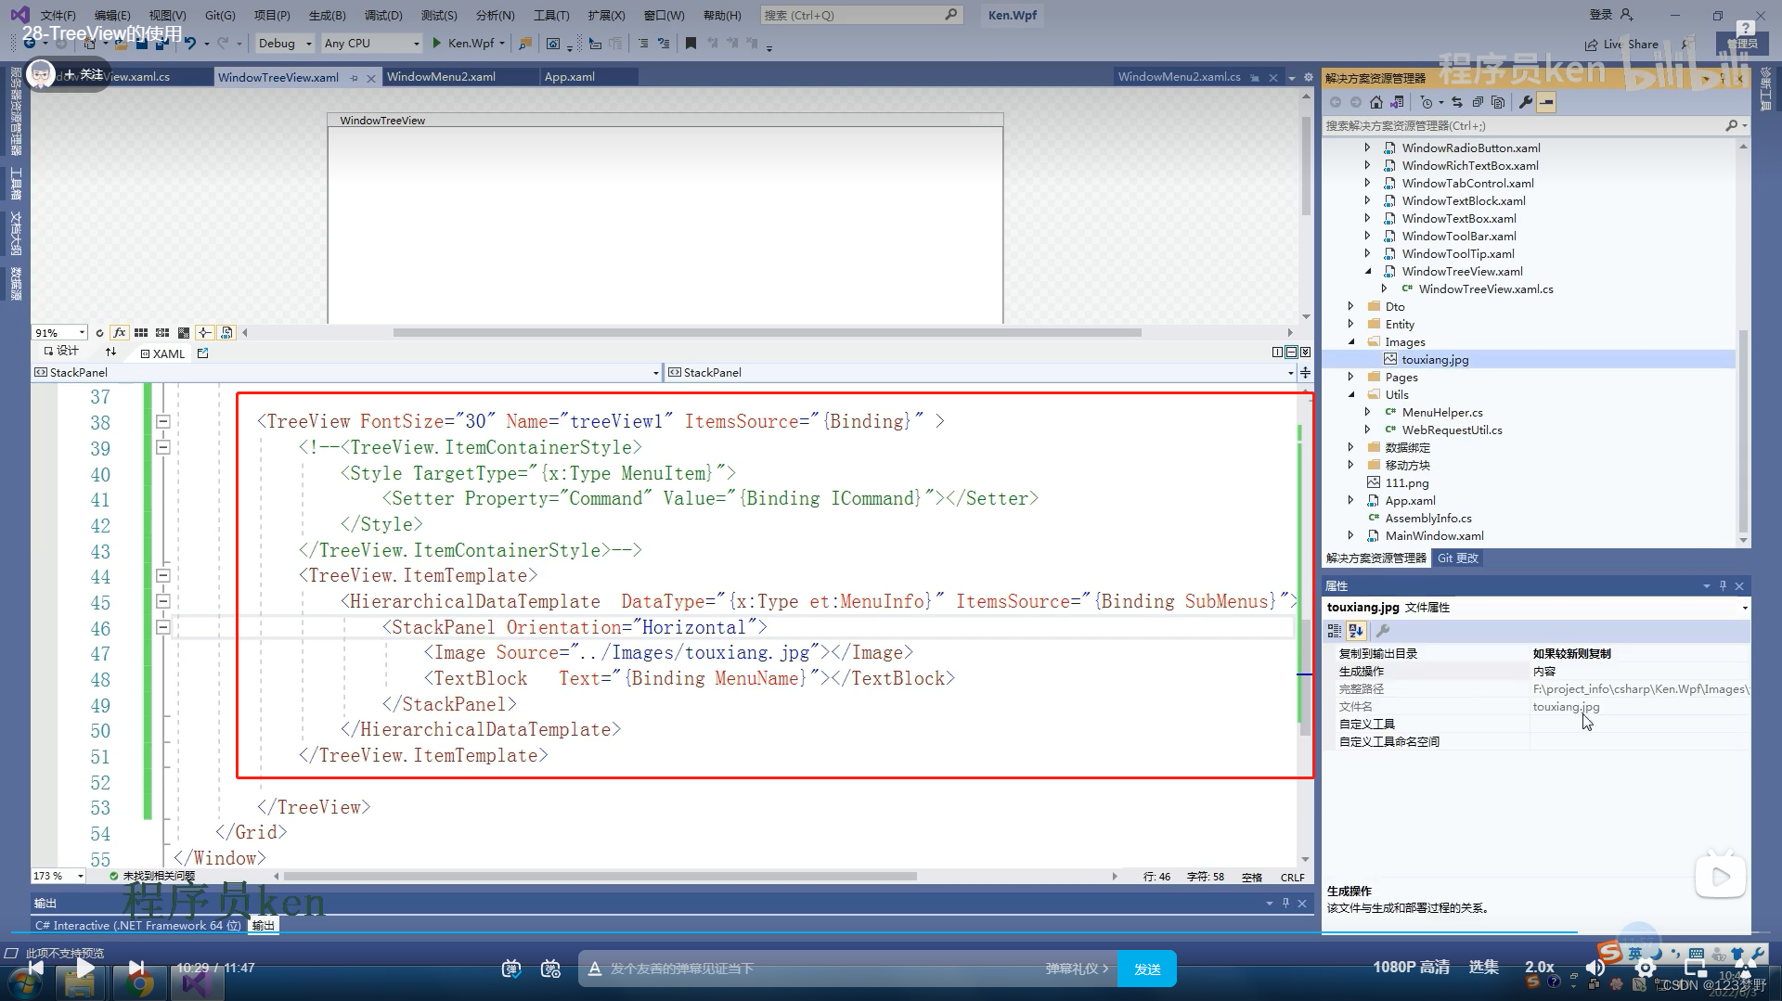Viewport: 1782px width, 1001px height.
Task: Open the 173% editor zoom dropdown
Action: point(58,876)
